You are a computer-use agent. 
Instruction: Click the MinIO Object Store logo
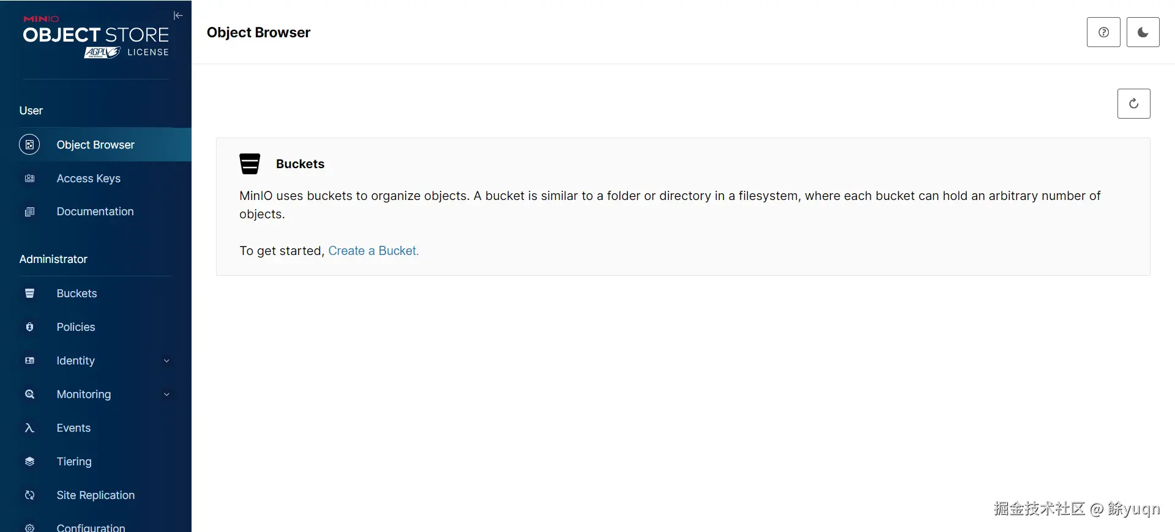[96, 38]
